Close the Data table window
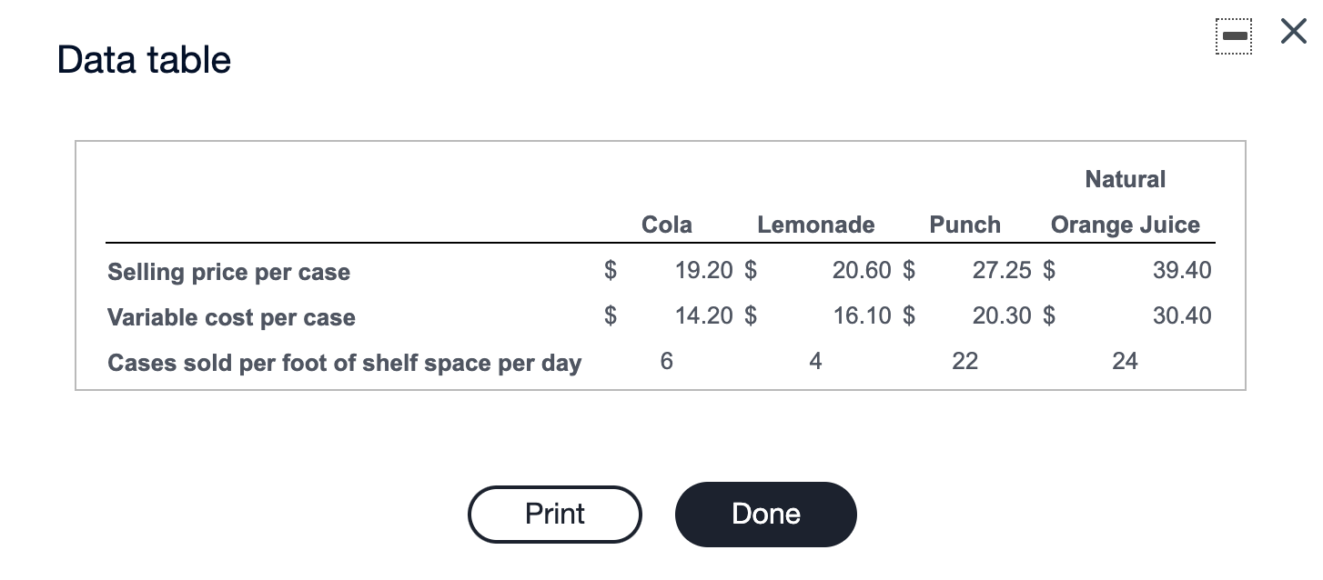Screen dimensions: 1323x580 pyautogui.click(x=1293, y=30)
